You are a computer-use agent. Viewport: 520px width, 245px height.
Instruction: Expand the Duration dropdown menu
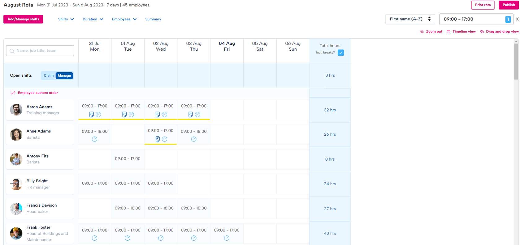(x=93, y=19)
